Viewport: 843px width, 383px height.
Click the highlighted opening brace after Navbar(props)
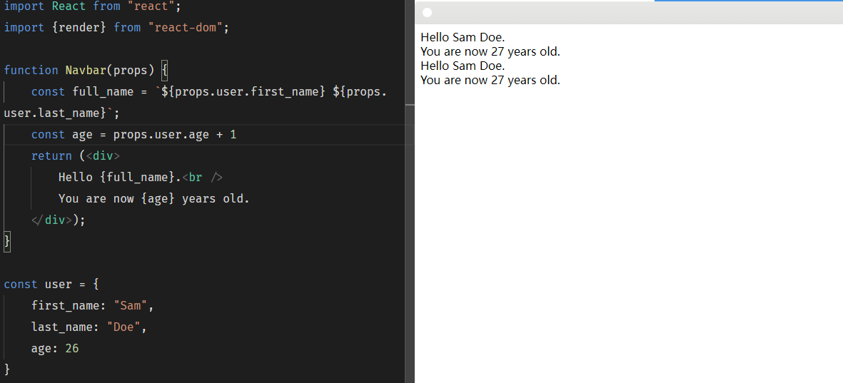[164, 70]
